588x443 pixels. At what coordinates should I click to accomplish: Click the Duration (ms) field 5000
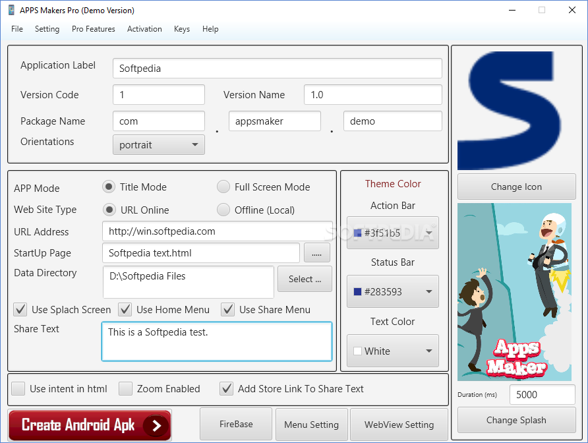[x=543, y=395]
